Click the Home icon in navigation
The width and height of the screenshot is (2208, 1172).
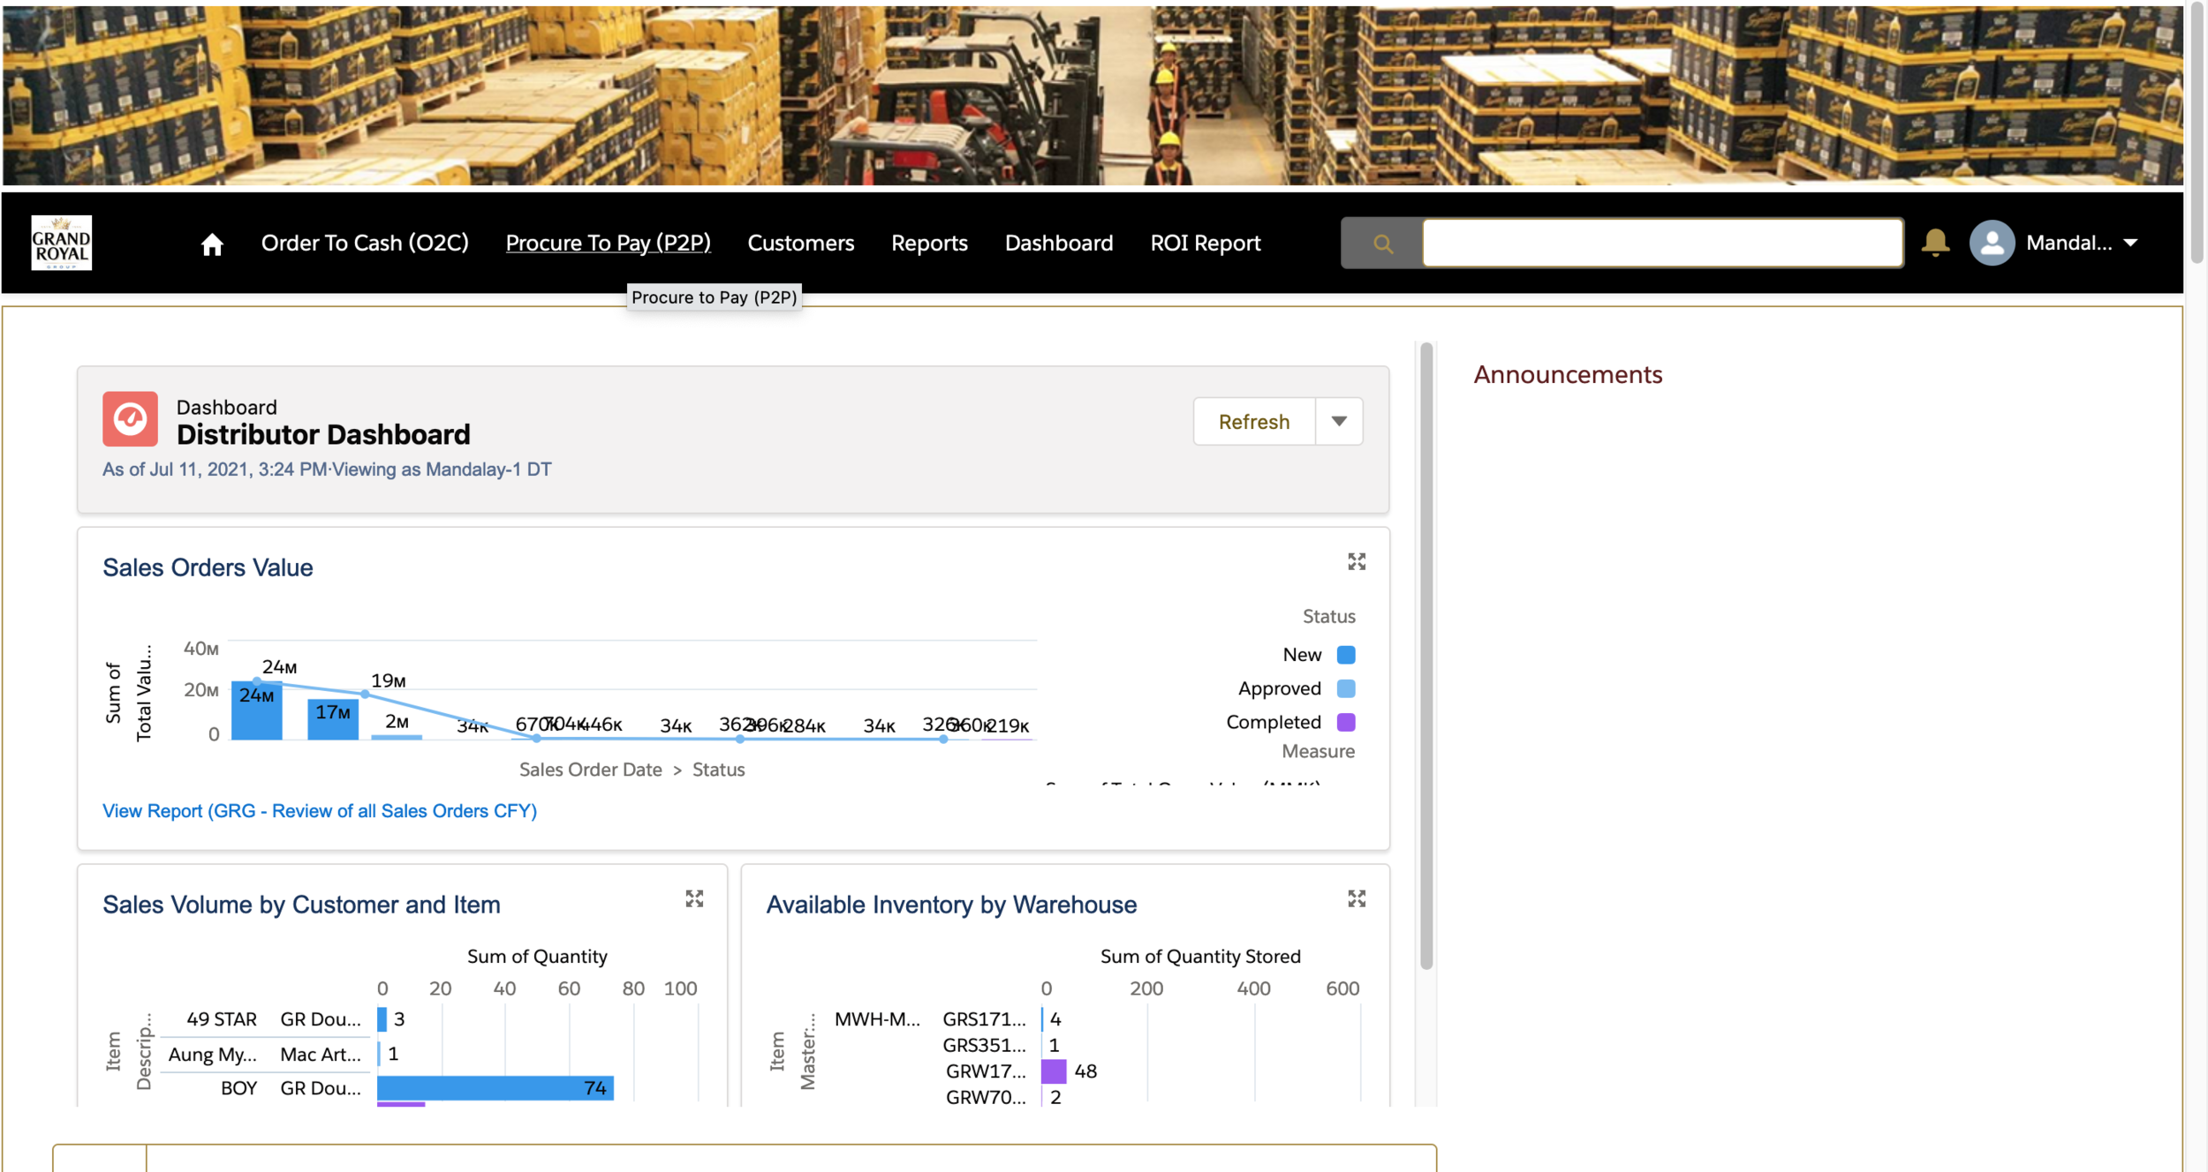pyautogui.click(x=212, y=244)
